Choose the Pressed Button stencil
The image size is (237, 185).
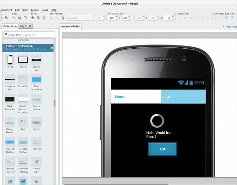[x=10, y=142]
